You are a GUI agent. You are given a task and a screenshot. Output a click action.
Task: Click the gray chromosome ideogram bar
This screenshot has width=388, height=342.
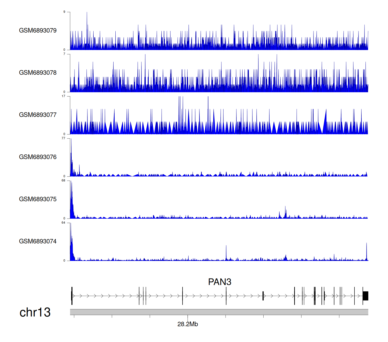(219, 312)
